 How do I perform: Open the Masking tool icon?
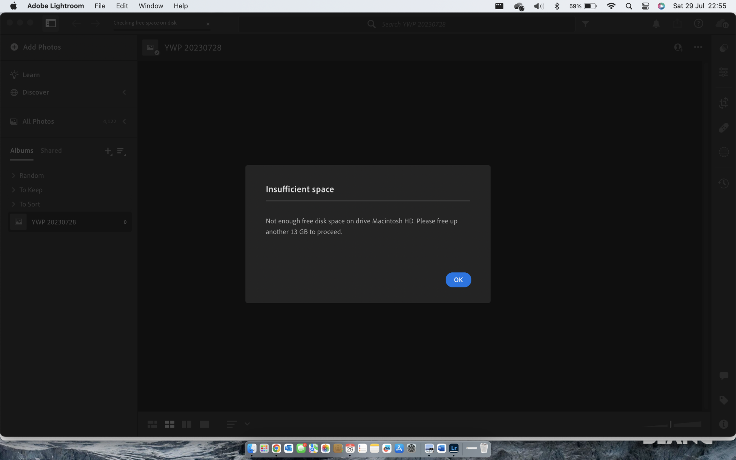coord(723,152)
